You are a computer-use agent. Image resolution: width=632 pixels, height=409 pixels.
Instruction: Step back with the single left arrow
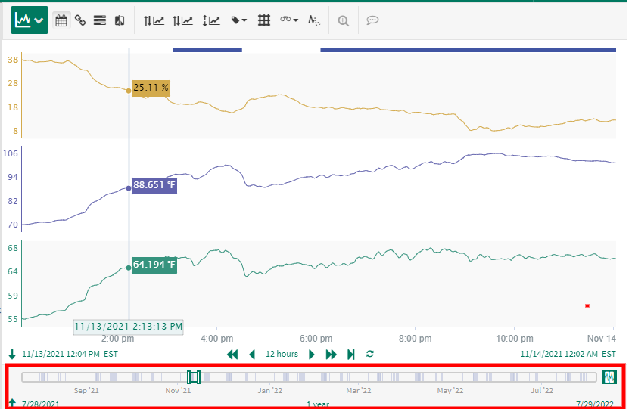click(x=252, y=354)
